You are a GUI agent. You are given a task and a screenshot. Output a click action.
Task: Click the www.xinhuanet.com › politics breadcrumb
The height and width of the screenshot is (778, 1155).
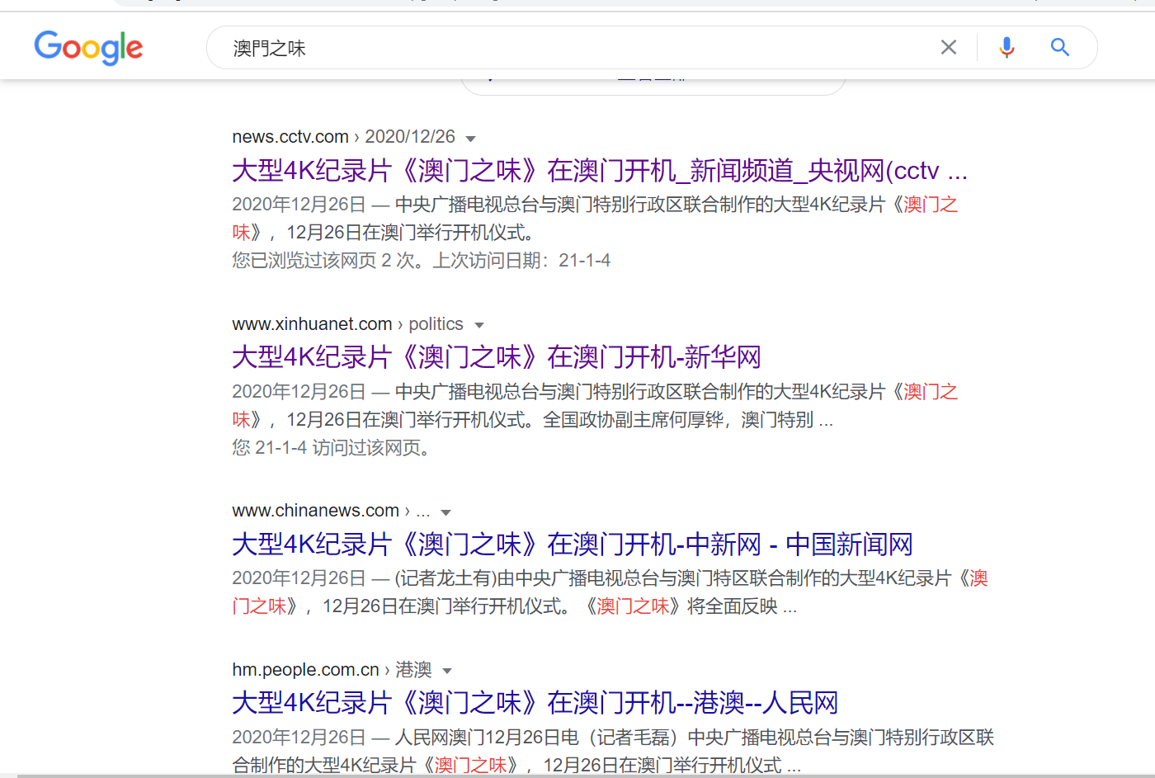click(347, 324)
